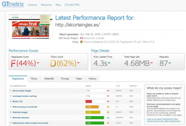Switch to the Waterfall tab
The image size is (186, 126).
(49, 79)
